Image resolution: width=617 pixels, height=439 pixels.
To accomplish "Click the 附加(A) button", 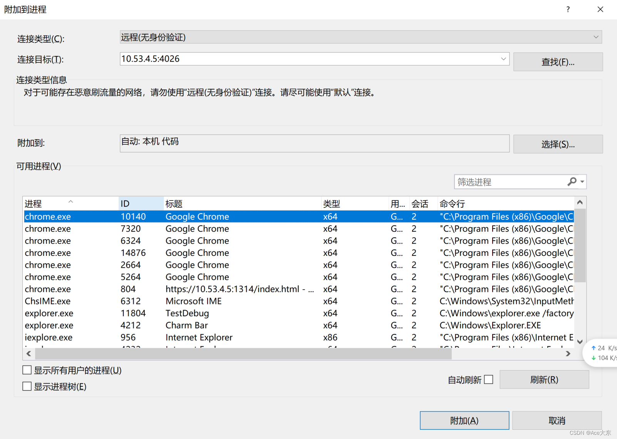I will (464, 420).
